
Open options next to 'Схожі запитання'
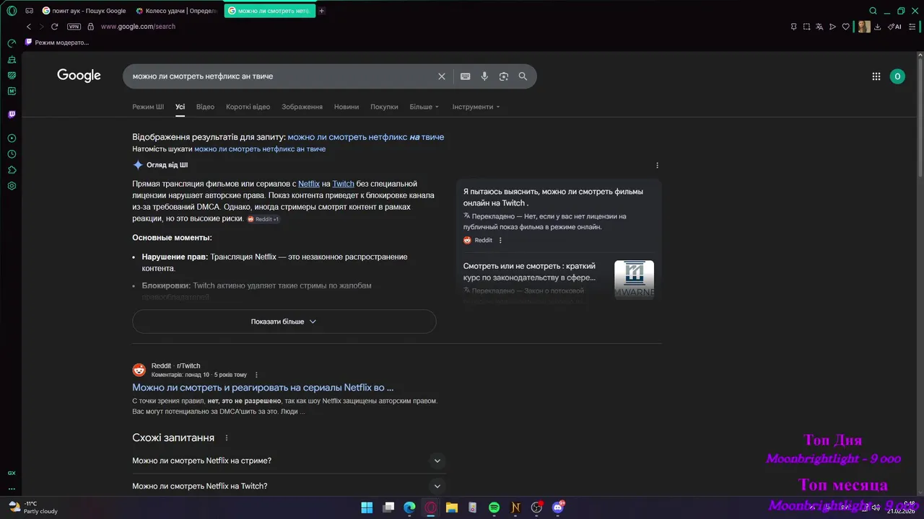pos(227,438)
